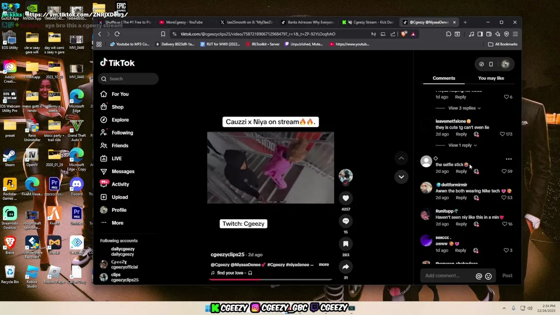The height and width of the screenshot is (315, 560).
Task: Like doitformirmir's Nike tech comment
Action: pyautogui.click(x=504, y=198)
